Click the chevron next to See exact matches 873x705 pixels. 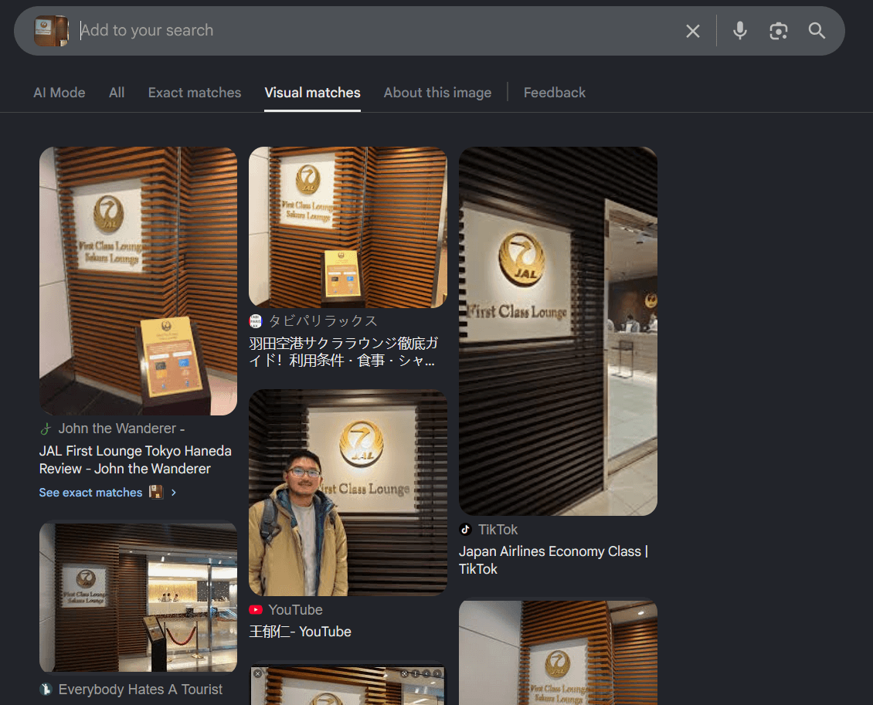[174, 493]
